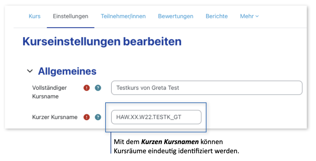316x161 pixels.
Task: Open help for Vollständiger Kursname
Action: tap(98, 88)
